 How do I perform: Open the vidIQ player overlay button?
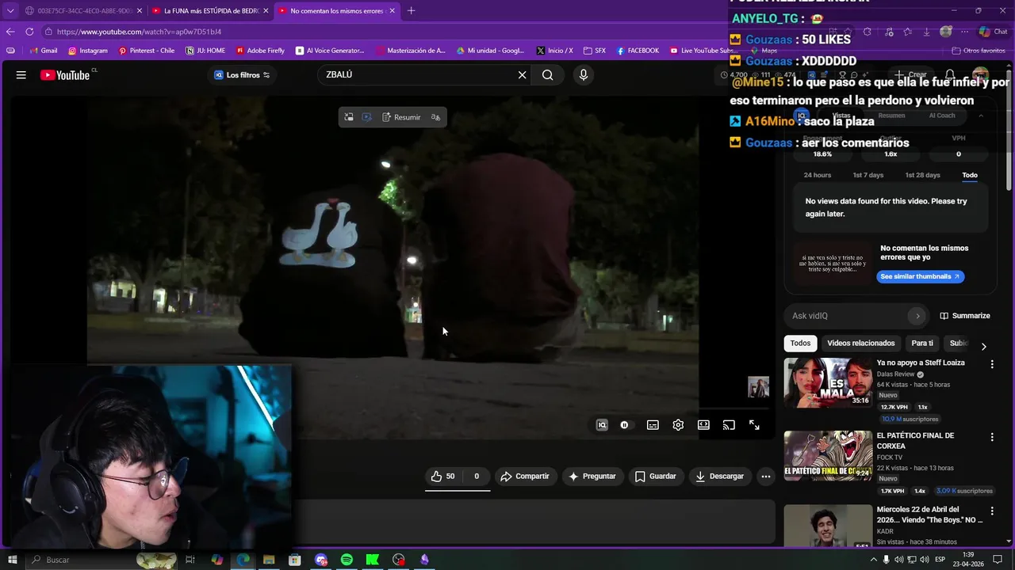602,425
